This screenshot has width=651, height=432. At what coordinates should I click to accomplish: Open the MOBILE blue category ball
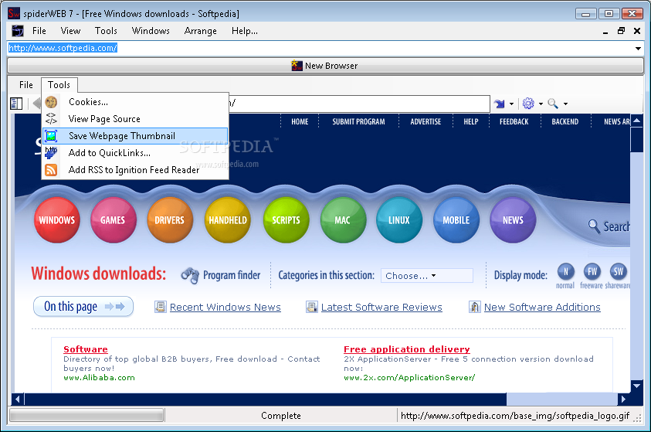pyautogui.click(x=456, y=220)
